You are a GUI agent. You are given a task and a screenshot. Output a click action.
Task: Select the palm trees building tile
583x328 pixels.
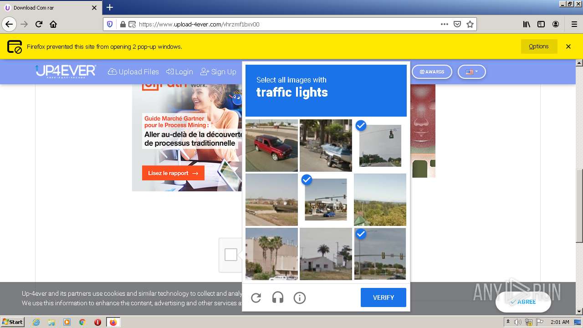[271, 254]
